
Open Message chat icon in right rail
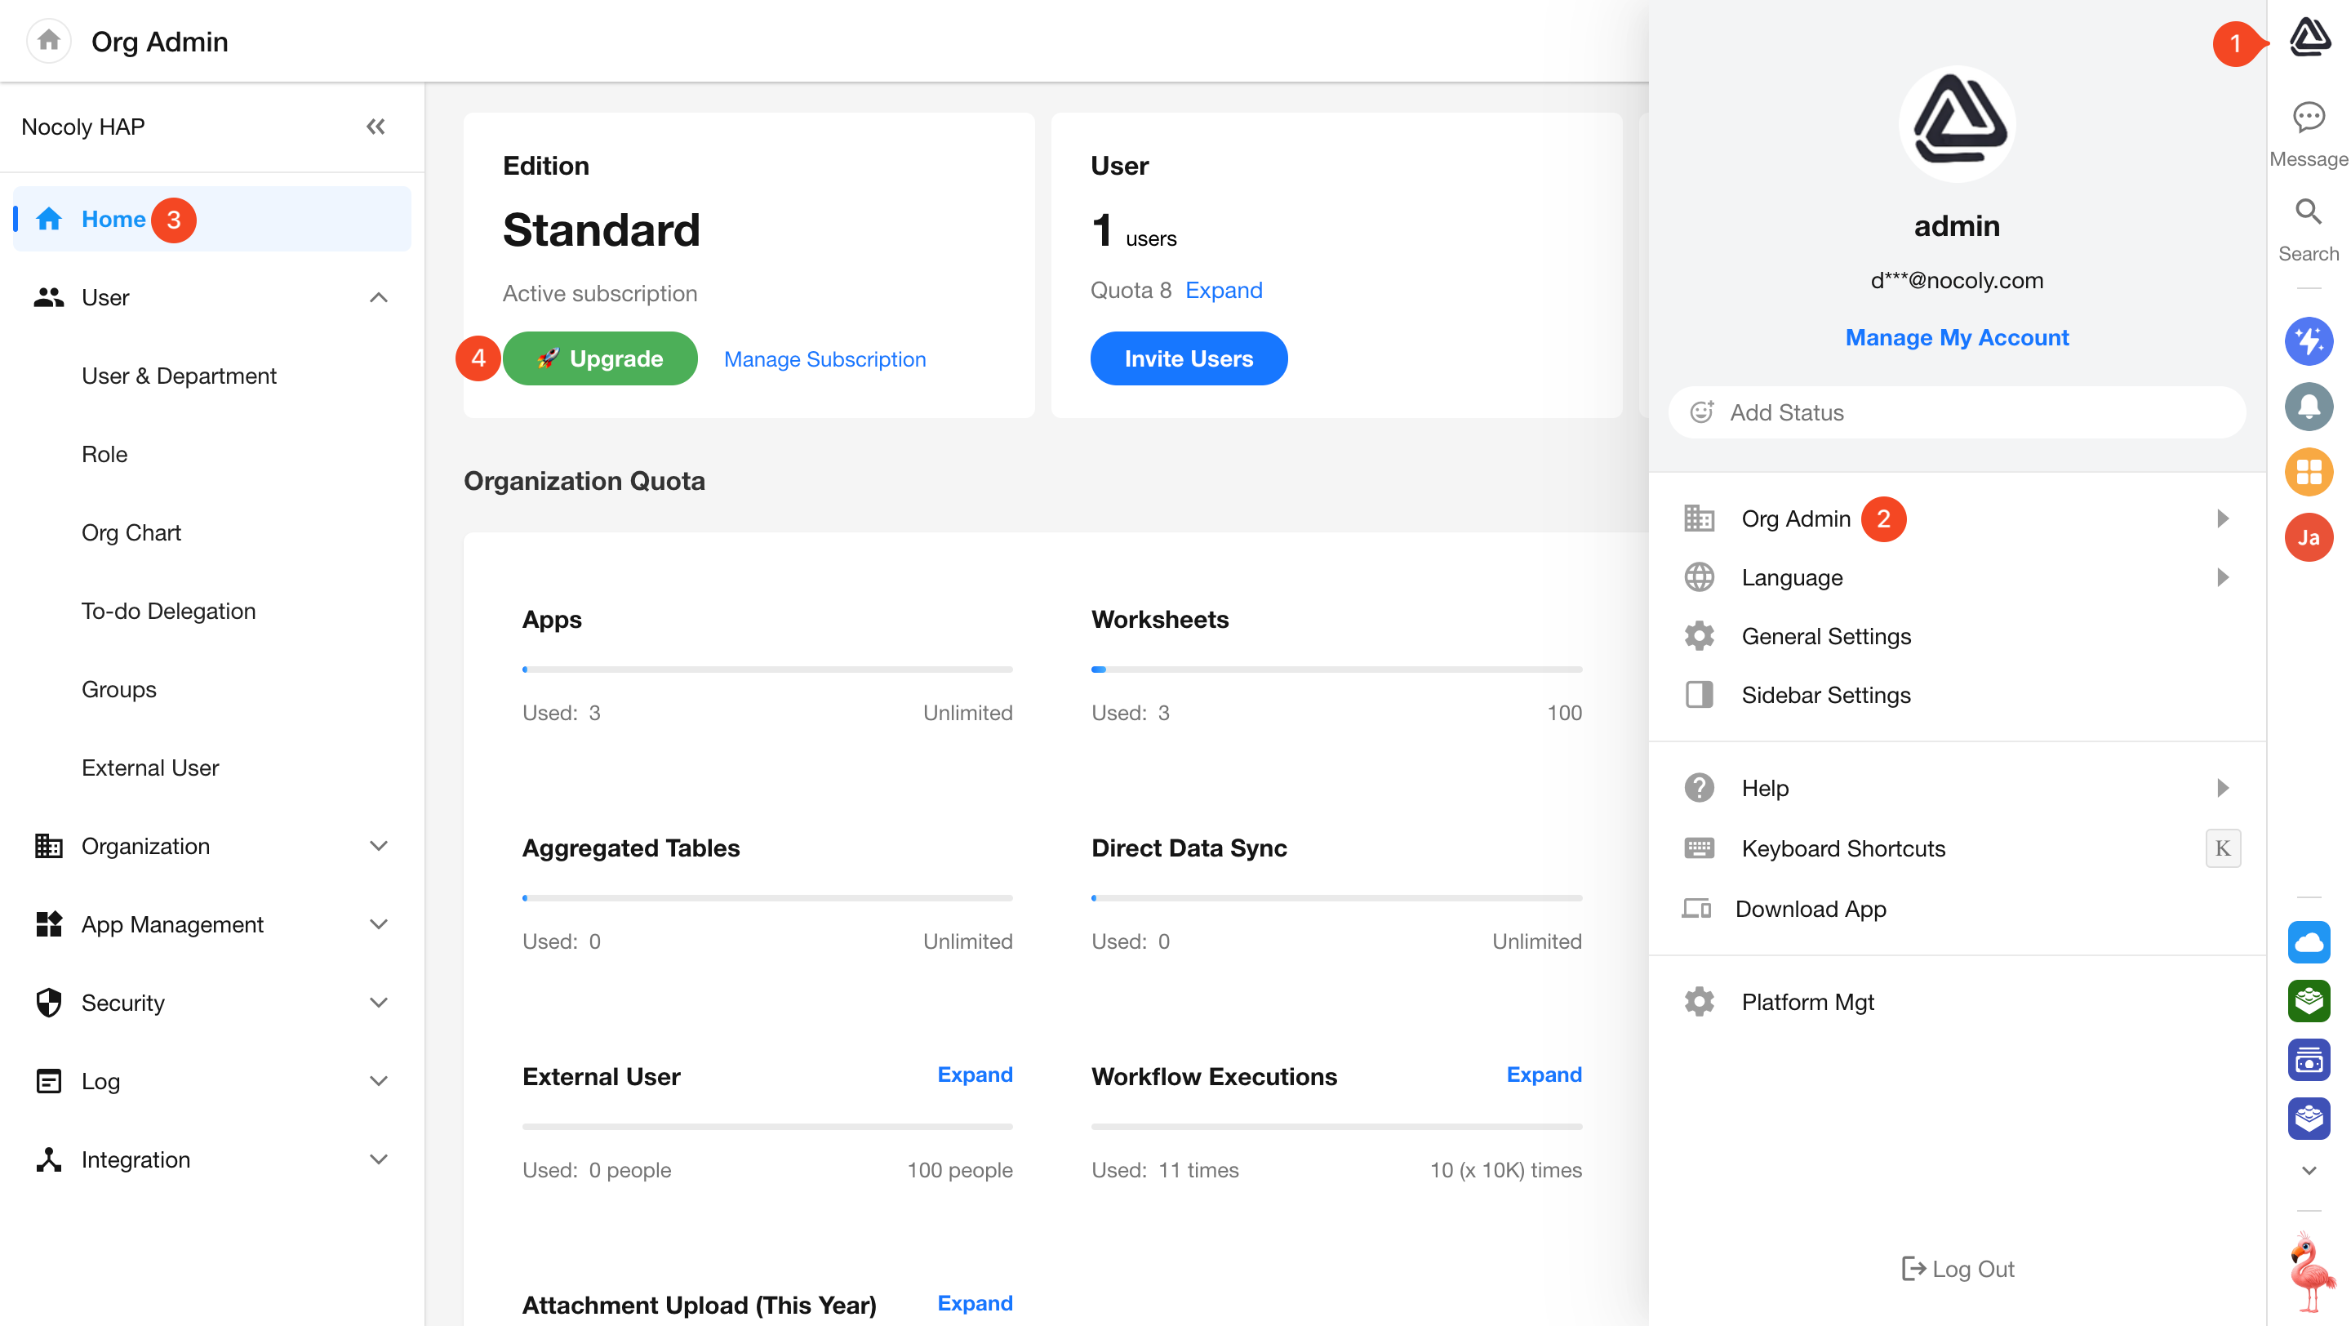pyautogui.click(x=2308, y=118)
